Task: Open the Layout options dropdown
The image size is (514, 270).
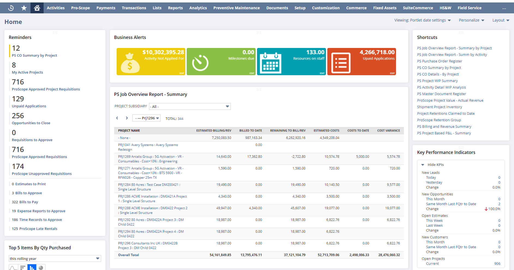Action: [501, 20]
